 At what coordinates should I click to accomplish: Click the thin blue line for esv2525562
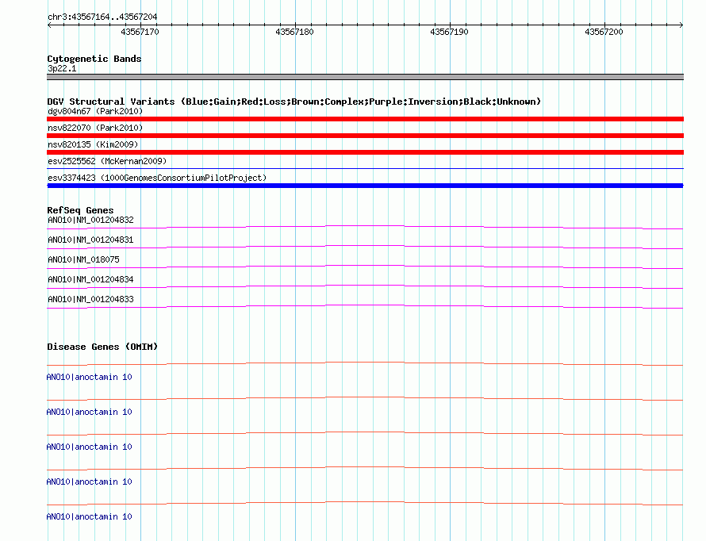[365, 169]
